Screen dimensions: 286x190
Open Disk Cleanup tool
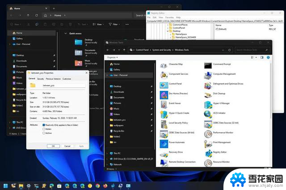point(214,95)
